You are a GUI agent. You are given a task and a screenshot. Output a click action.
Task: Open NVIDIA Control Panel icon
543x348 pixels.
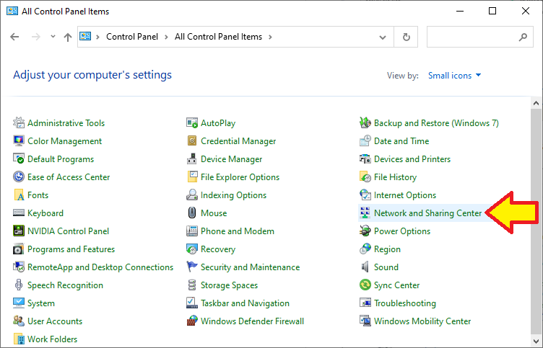pyautogui.click(x=19, y=231)
